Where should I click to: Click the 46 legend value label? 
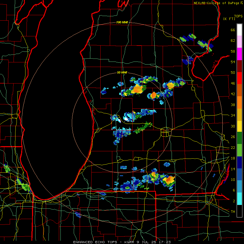click(x=233, y=84)
